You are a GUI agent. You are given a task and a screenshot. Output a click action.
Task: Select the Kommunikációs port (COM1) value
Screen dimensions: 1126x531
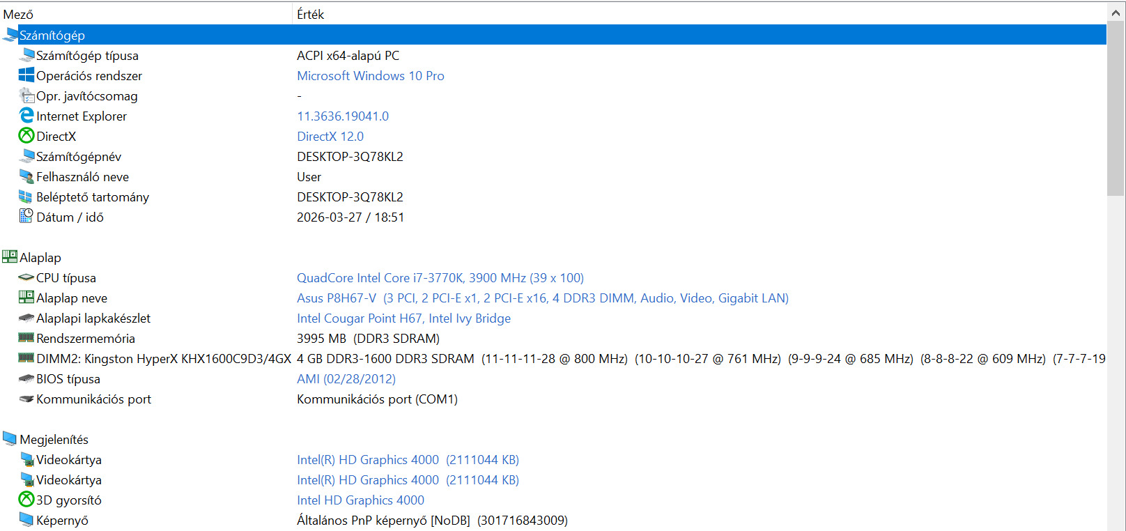click(377, 399)
